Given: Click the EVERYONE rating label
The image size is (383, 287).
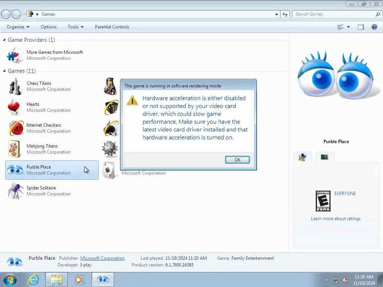Looking at the screenshot, I should pyautogui.click(x=345, y=194).
